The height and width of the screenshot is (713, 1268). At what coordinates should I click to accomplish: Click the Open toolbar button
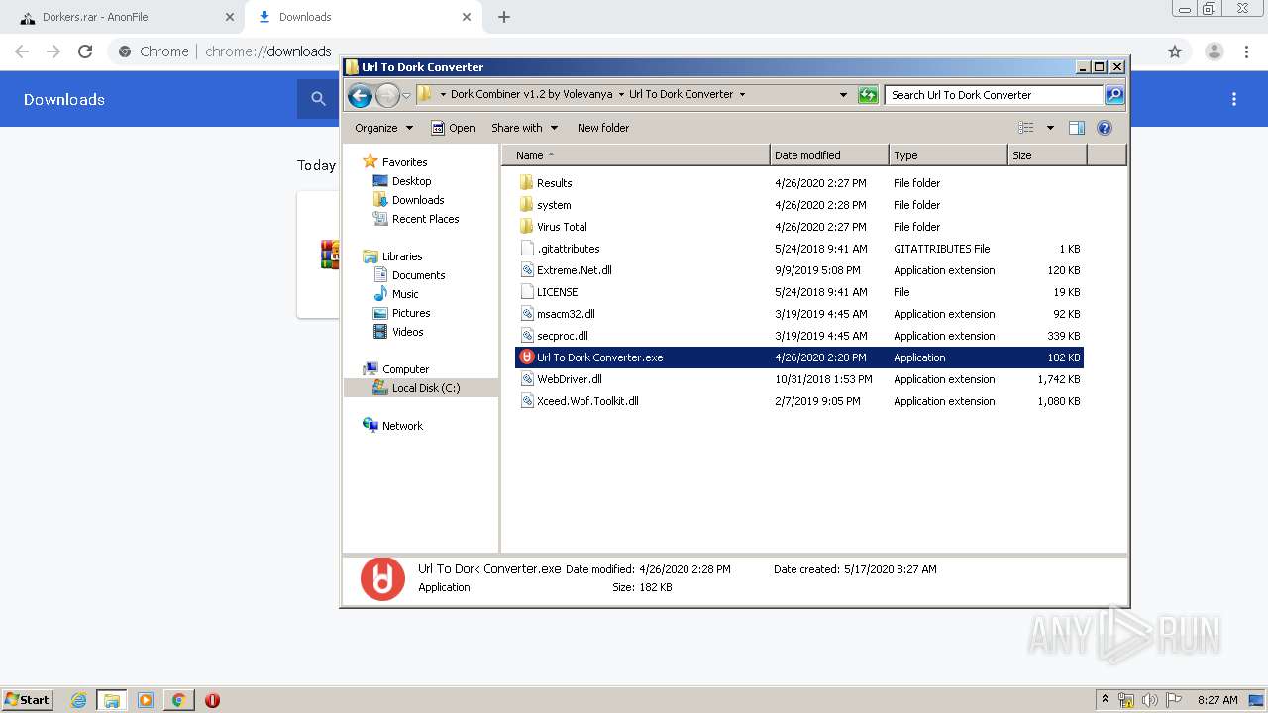[x=454, y=128]
